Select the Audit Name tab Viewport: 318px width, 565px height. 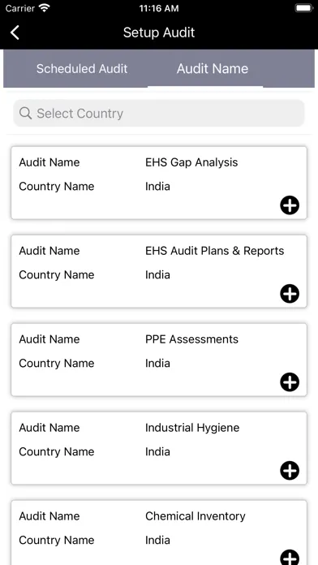212,68
